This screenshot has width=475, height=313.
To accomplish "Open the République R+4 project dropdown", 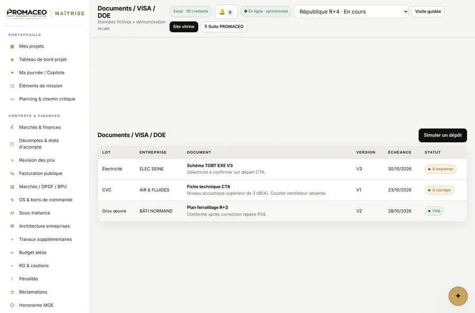I will click(351, 12).
